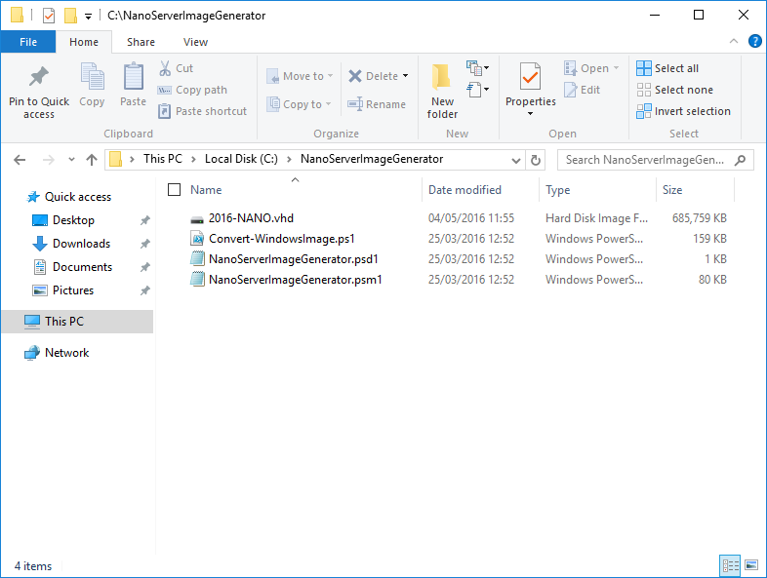767x578 pixels.
Task: Switch to Large icons view
Action: (x=750, y=565)
